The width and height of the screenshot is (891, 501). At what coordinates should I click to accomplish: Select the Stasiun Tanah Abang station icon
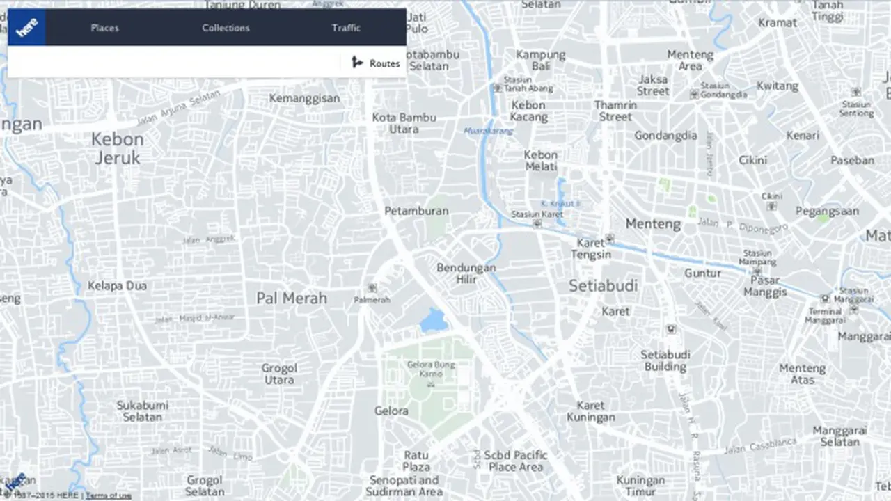(x=496, y=88)
